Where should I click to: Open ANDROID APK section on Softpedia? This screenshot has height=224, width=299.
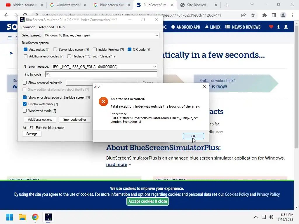[185, 27]
